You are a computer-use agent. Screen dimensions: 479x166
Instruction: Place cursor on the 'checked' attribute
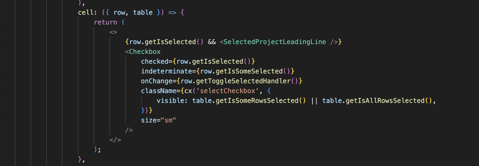click(x=153, y=62)
